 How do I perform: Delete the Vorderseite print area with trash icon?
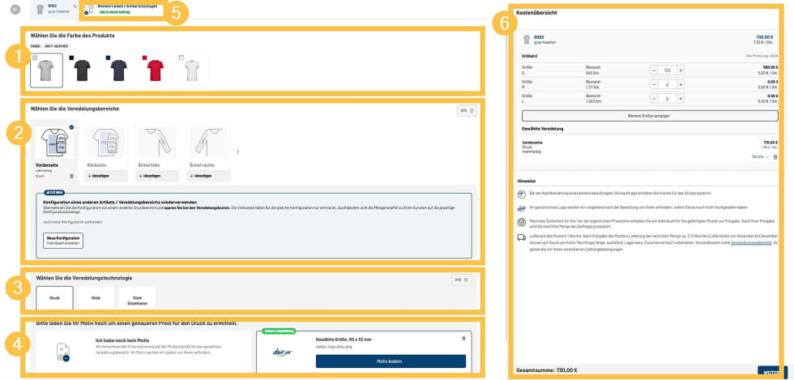click(x=71, y=176)
